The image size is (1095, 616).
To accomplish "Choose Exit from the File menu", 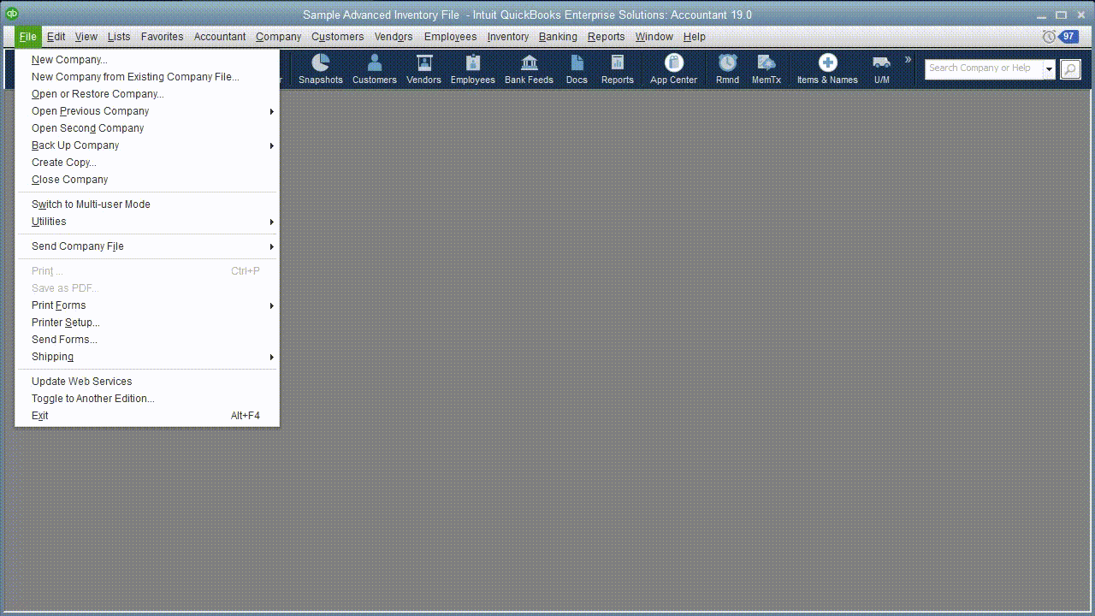I will pyautogui.click(x=147, y=416).
